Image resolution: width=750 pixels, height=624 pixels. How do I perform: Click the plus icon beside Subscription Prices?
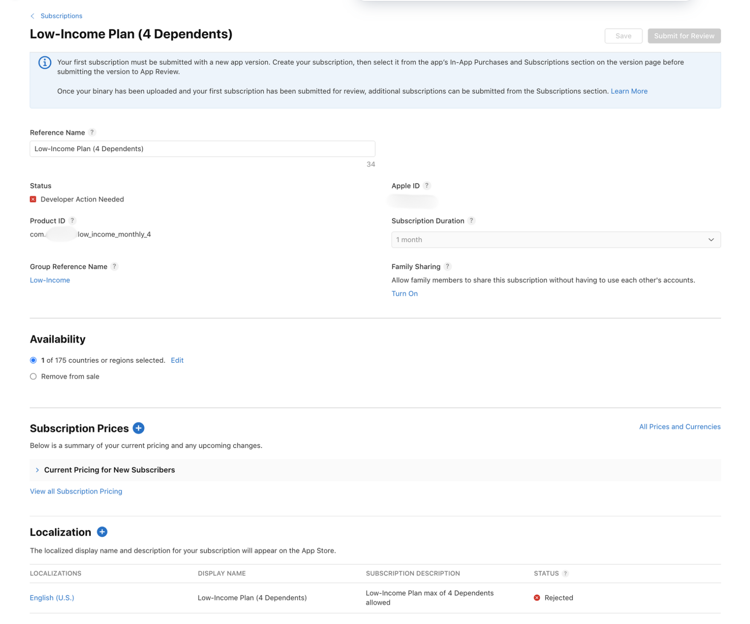point(138,428)
